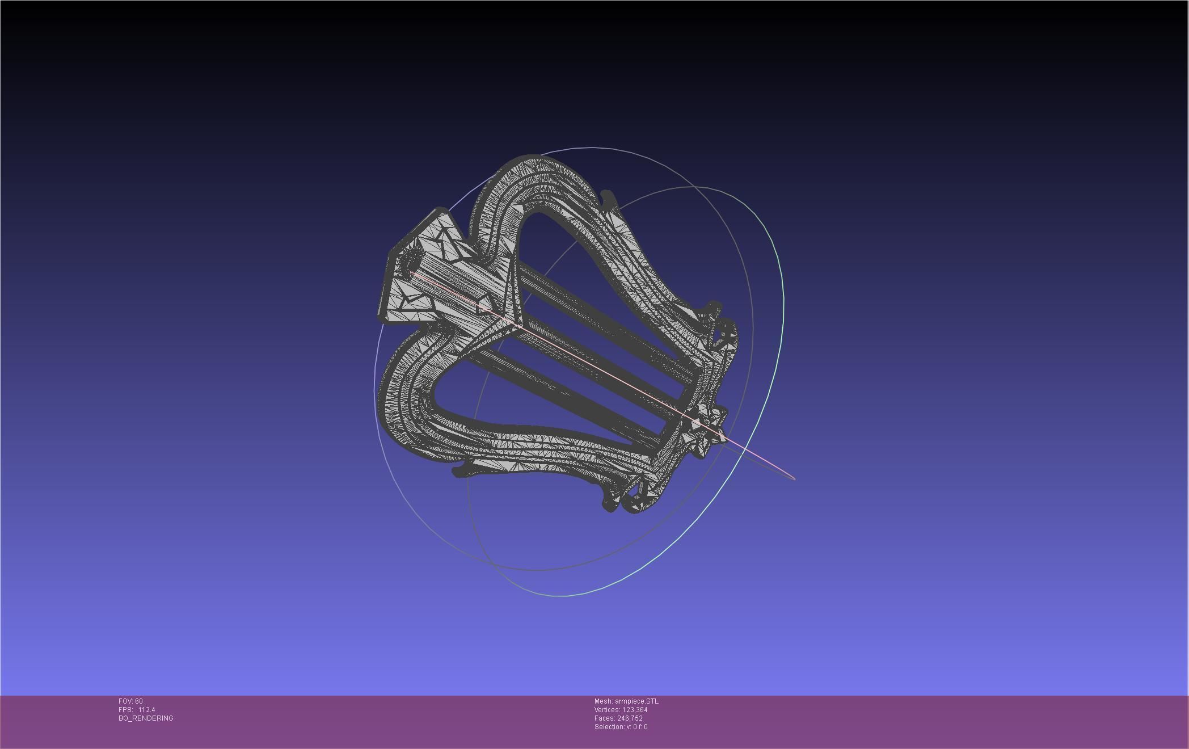Click the 'Mesh: armpiece.STL' label

[x=626, y=701]
